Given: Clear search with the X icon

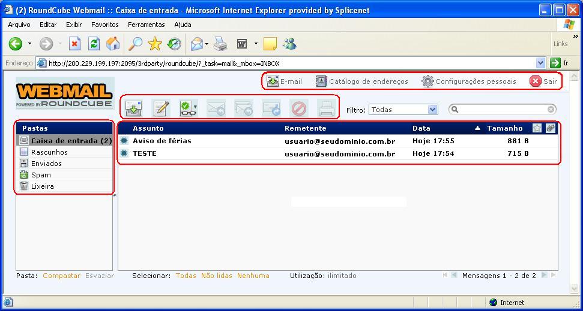Looking at the screenshot, I should point(551,110).
